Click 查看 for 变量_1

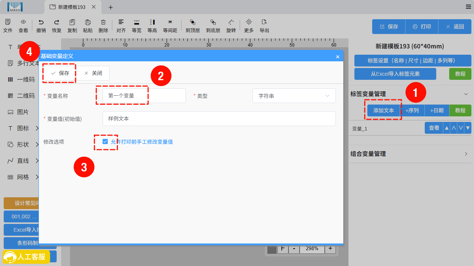pos(434,128)
